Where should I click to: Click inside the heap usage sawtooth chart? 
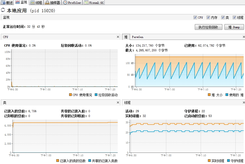189,70
